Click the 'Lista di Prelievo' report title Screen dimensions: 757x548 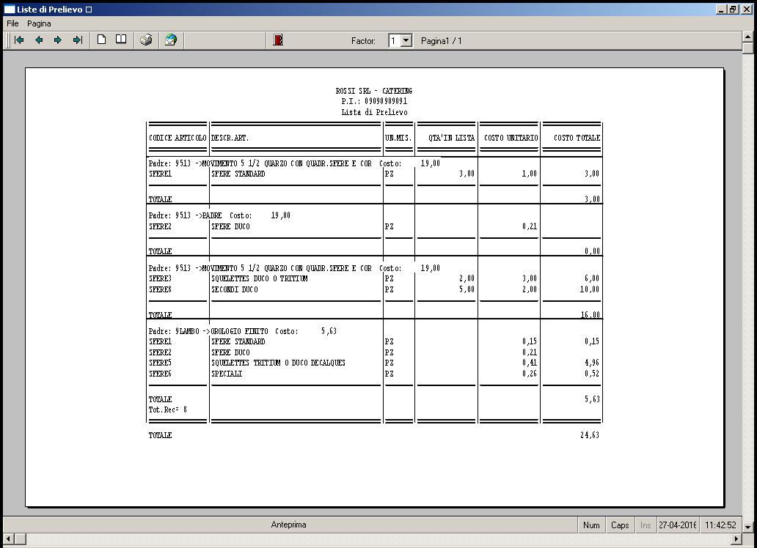click(374, 112)
